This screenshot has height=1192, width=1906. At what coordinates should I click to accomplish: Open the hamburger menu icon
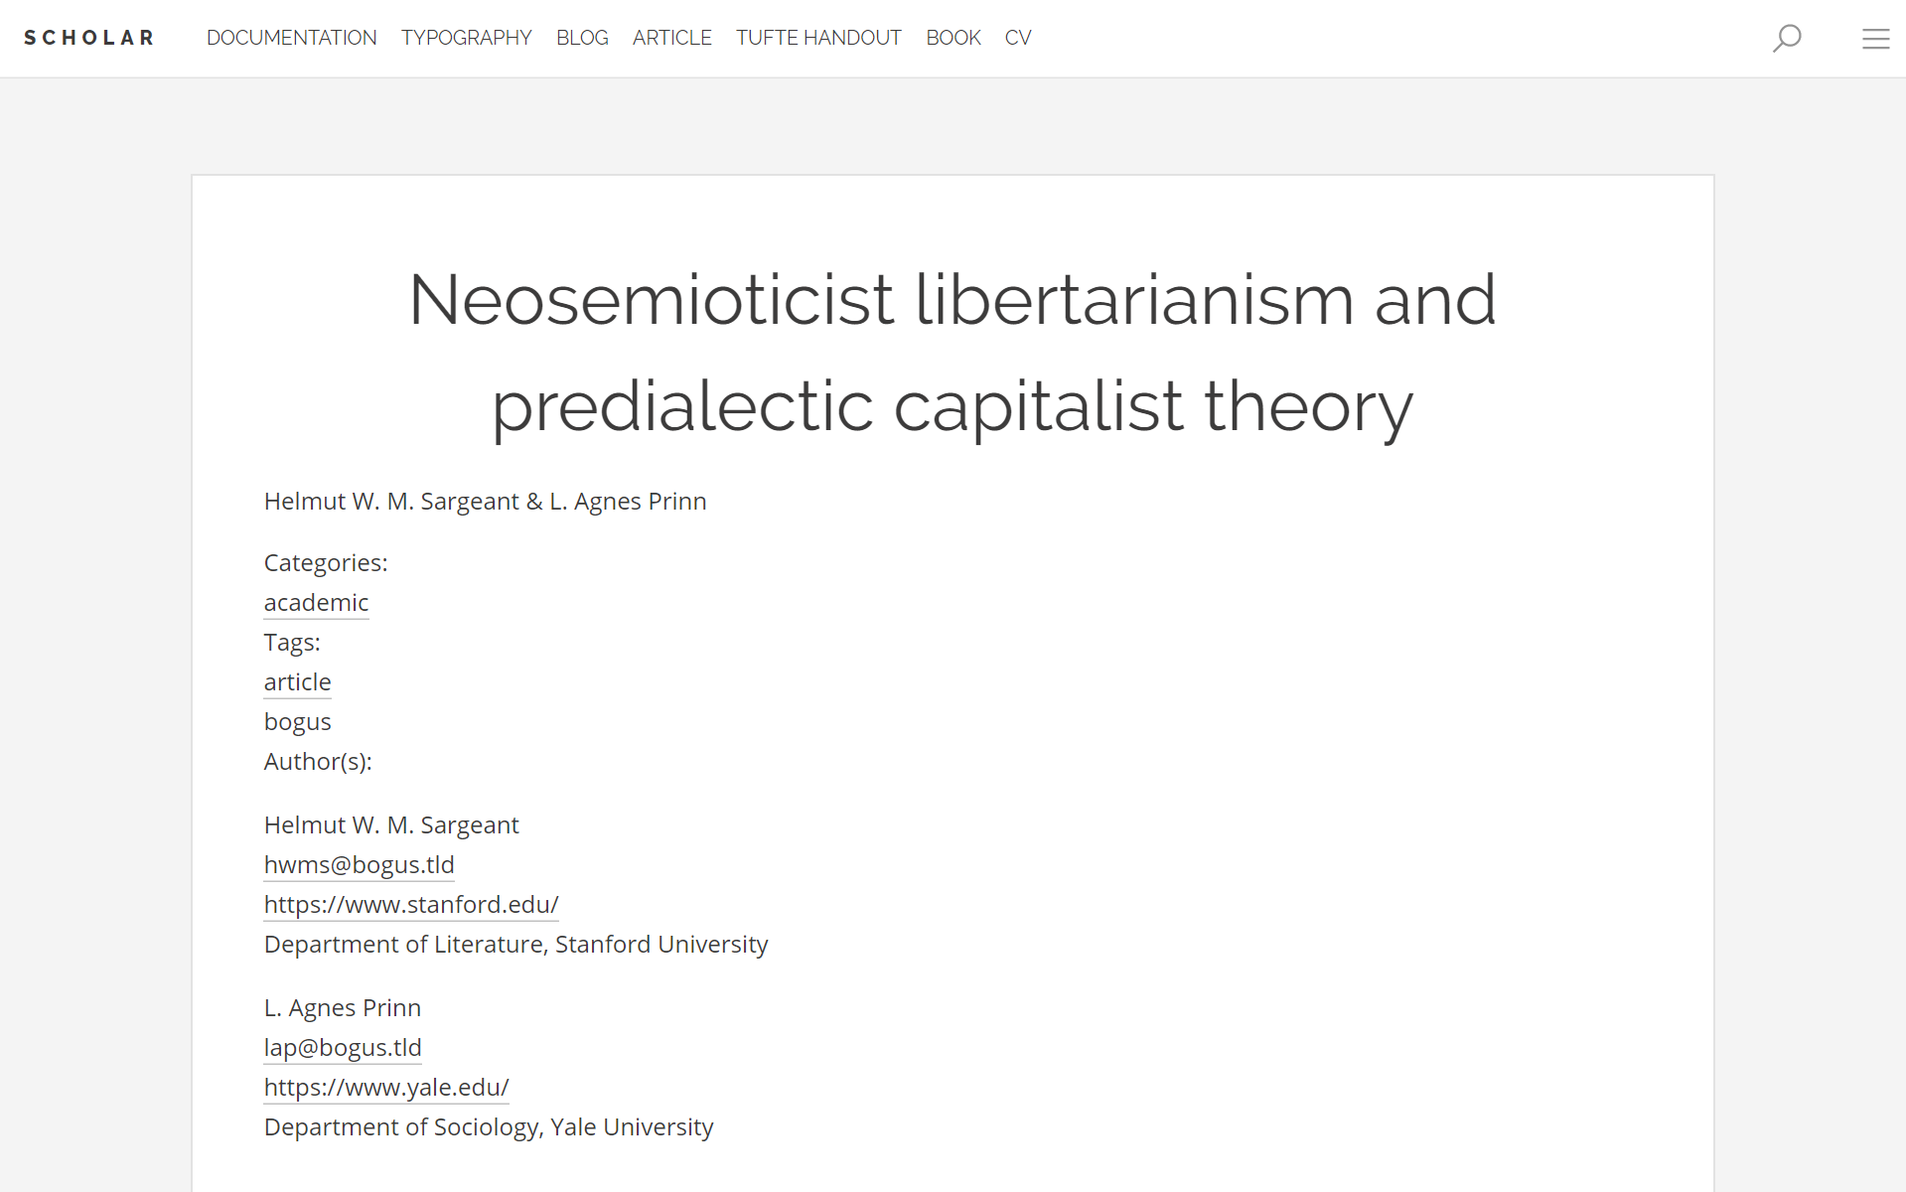(x=1875, y=39)
